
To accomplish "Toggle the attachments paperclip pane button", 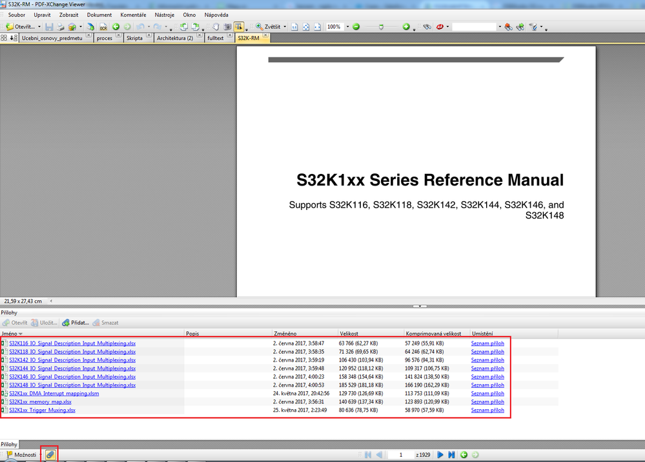I will 50,455.
